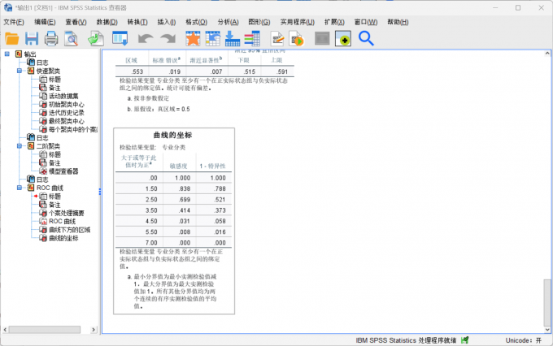Screen dimensions: 553x346
Task: Redo the last undone action
Action: (168, 38)
